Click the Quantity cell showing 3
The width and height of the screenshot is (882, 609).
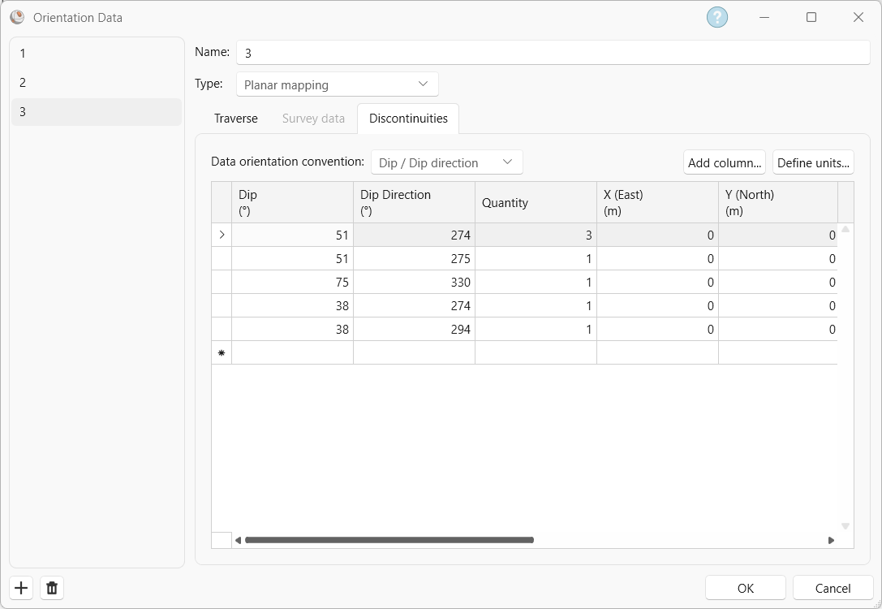coord(536,235)
